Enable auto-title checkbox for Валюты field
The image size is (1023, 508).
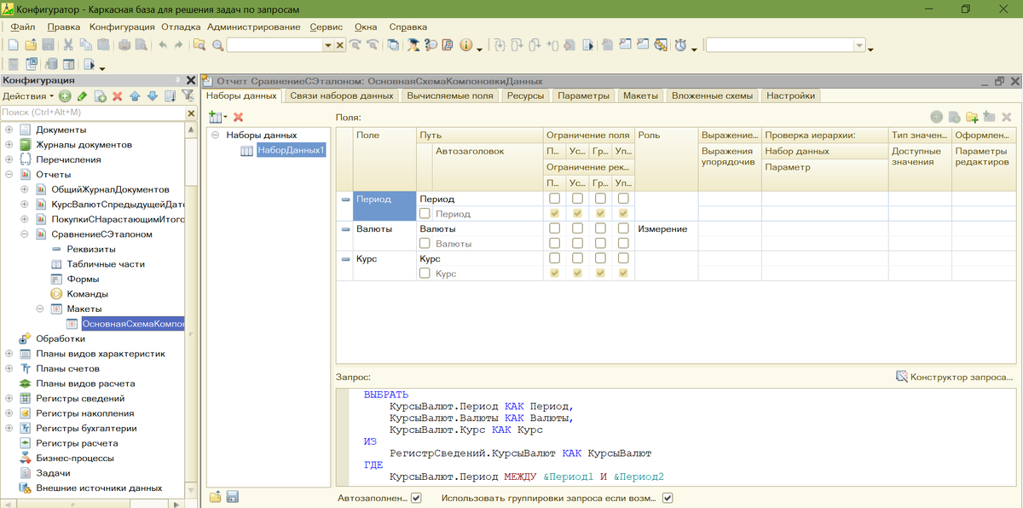point(425,244)
